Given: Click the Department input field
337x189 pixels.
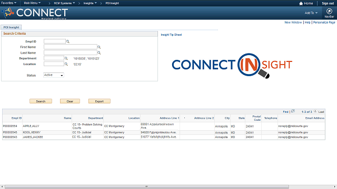Looking at the screenshot, I should click(x=54, y=58).
